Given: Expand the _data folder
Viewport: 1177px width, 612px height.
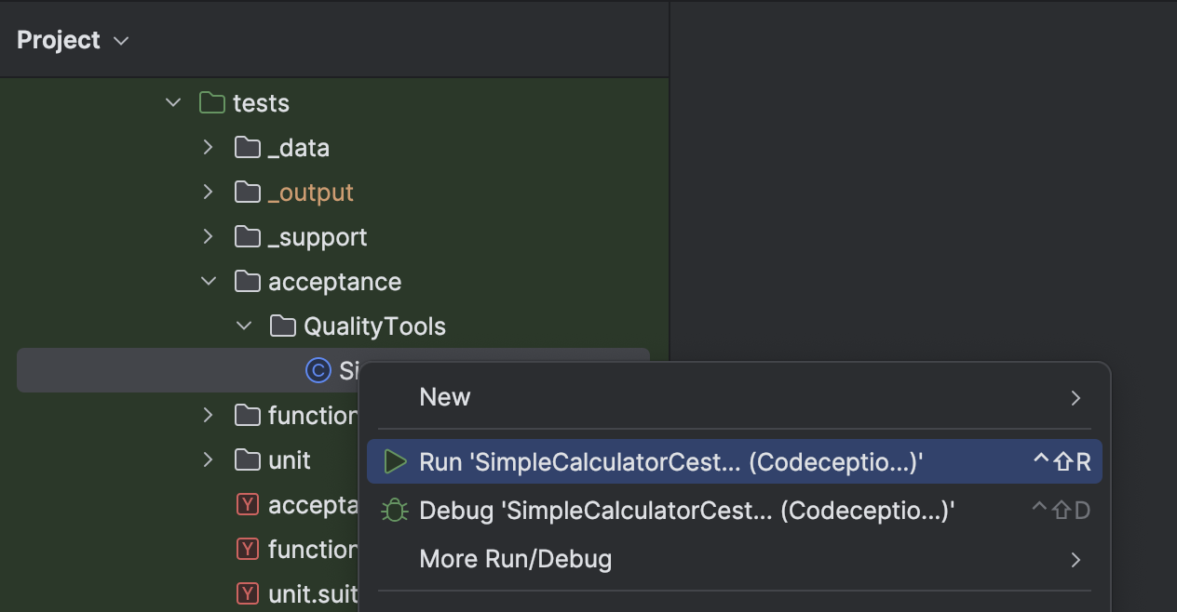Looking at the screenshot, I should click(209, 148).
